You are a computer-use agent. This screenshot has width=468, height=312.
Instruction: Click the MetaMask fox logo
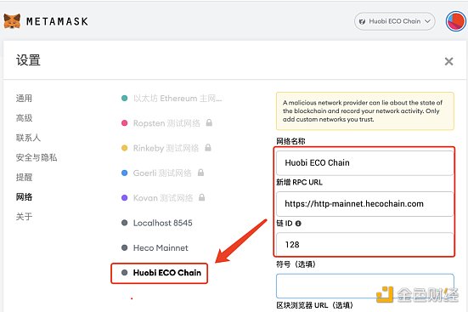[12, 21]
